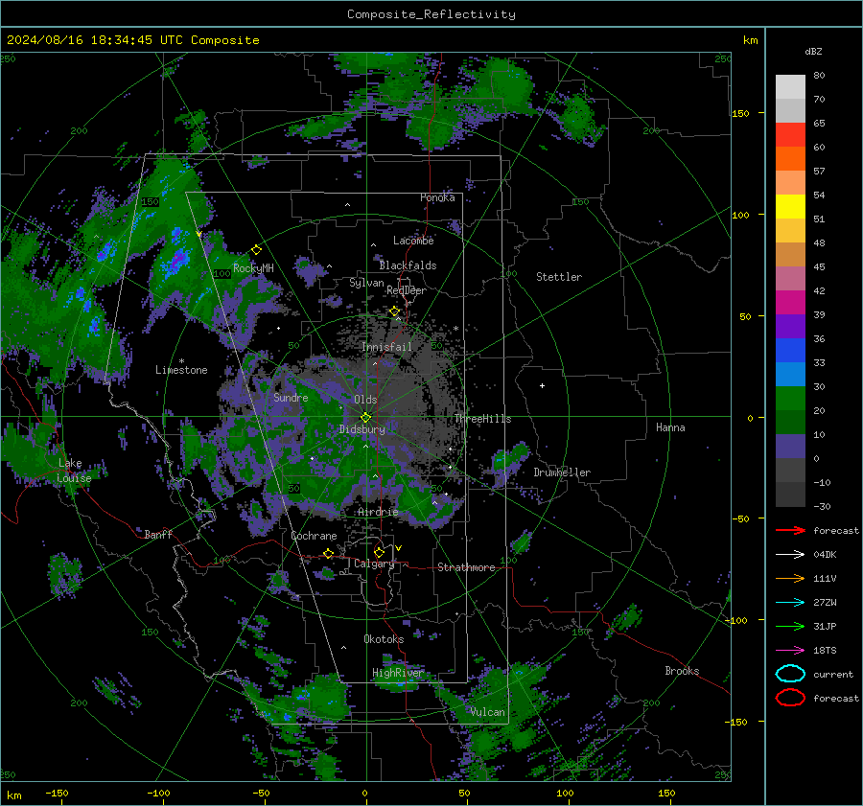Click the red forecast arrow in legend
Viewport: 863px width, 806px height.
[790, 530]
